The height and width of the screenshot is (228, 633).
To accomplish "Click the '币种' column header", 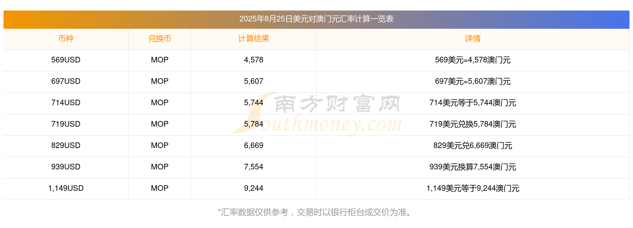I will (66, 39).
